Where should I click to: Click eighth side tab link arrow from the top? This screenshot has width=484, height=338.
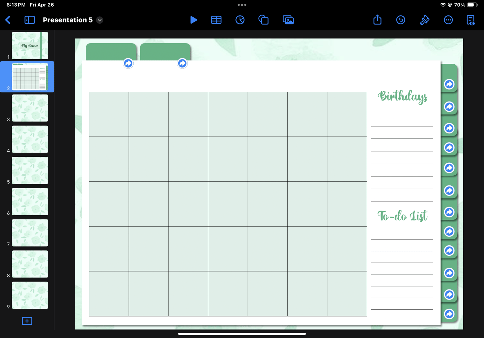[x=449, y=231]
